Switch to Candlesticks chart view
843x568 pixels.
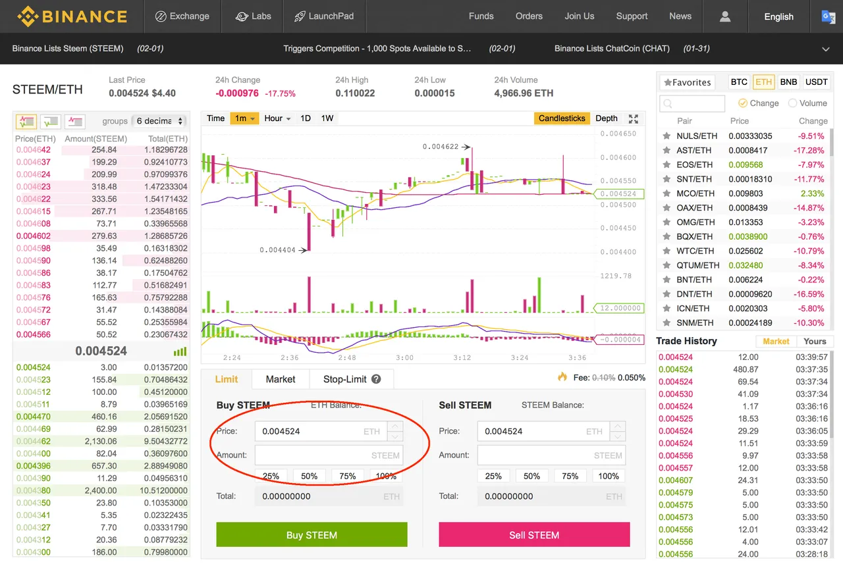[562, 118]
